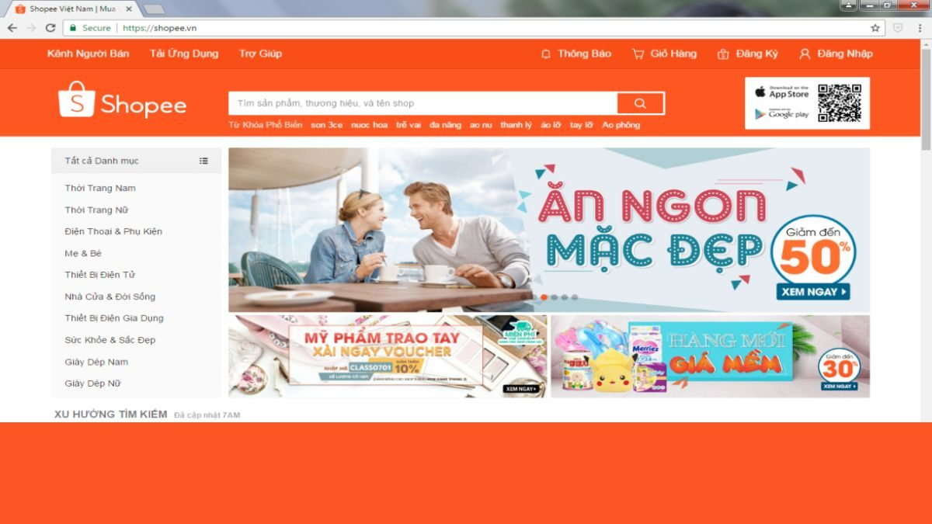Click the Đăng Nhập user icon

click(804, 54)
